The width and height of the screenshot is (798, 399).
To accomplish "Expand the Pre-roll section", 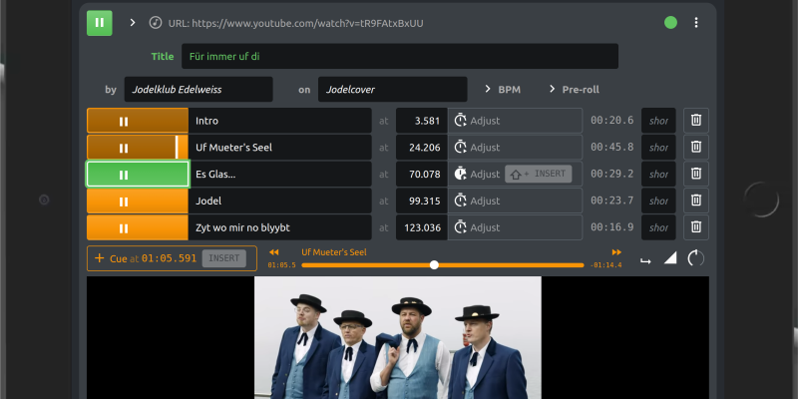I will coord(575,89).
